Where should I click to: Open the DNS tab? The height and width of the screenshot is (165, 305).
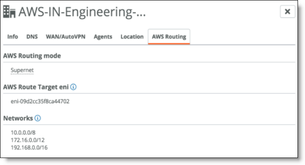(x=32, y=37)
